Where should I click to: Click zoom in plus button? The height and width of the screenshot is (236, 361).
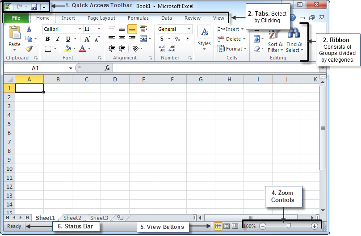pos(314,226)
